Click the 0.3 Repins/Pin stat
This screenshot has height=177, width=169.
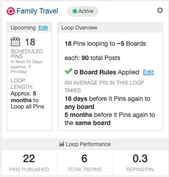[x=140, y=163]
